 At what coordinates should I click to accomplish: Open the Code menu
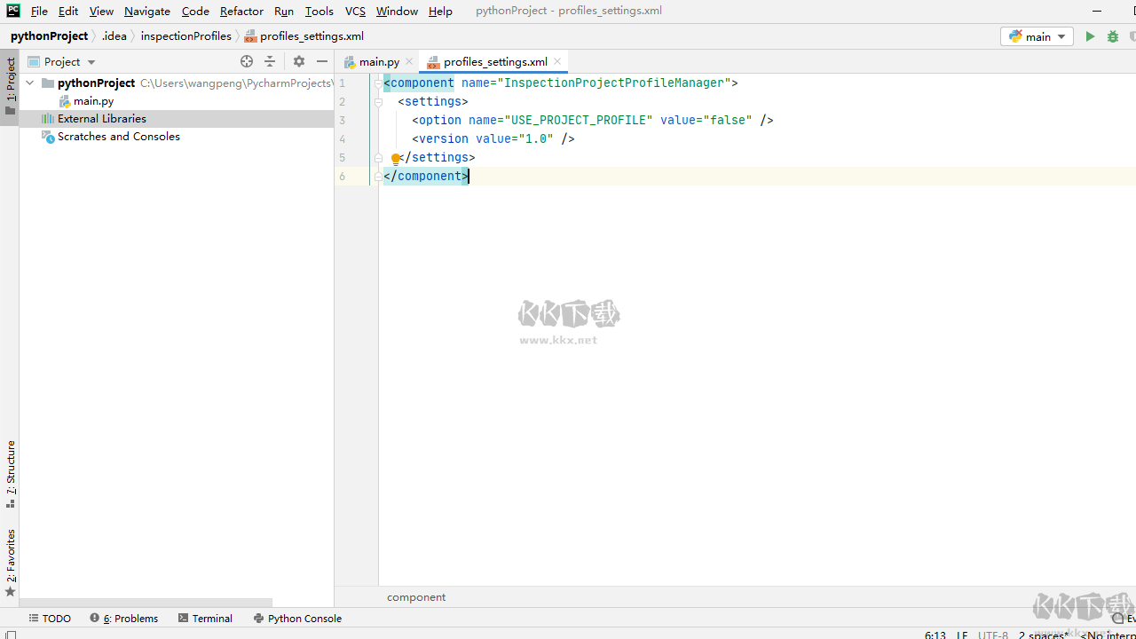pyautogui.click(x=195, y=11)
